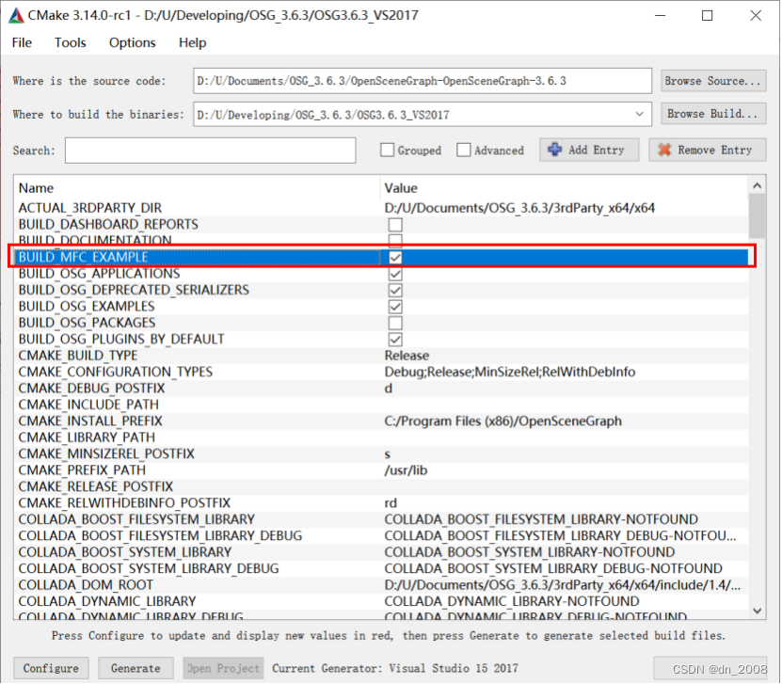This screenshot has width=782, height=684.
Task: Select CMAKE_PREFIX_PATH entry
Action: click(x=82, y=470)
